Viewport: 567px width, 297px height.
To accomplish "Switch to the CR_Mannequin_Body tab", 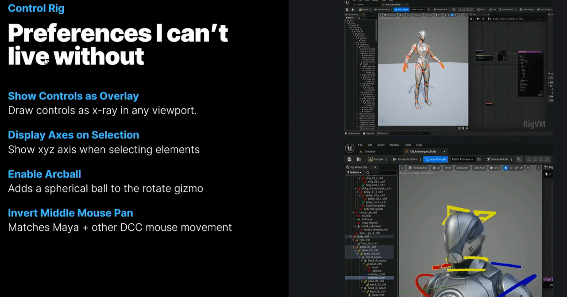I will pos(423,152).
